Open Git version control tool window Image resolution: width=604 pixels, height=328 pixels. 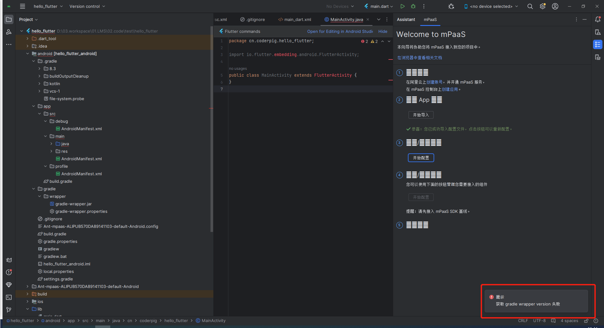9,310
